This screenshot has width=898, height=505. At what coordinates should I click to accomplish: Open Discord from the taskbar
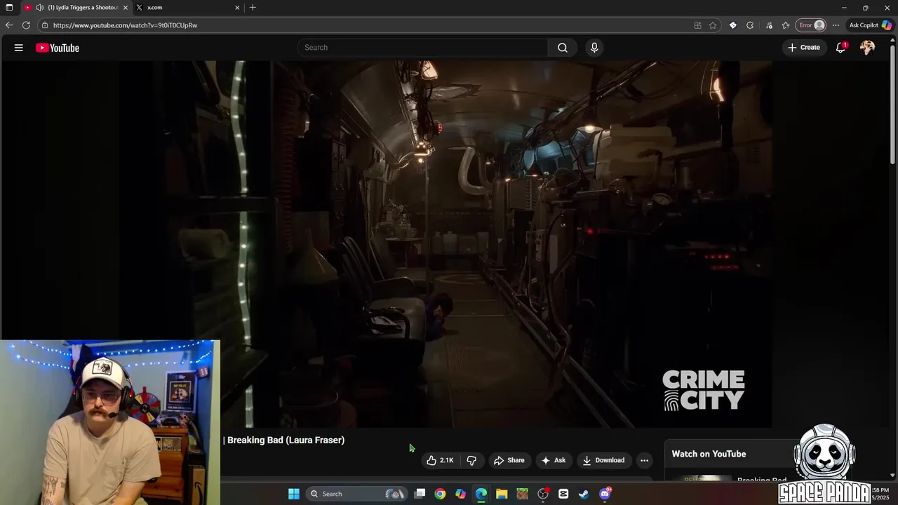pyautogui.click(x=605, y=494)
